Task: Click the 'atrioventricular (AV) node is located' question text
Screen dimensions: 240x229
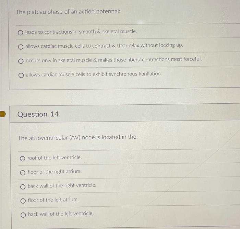Action: click(77, 137)
